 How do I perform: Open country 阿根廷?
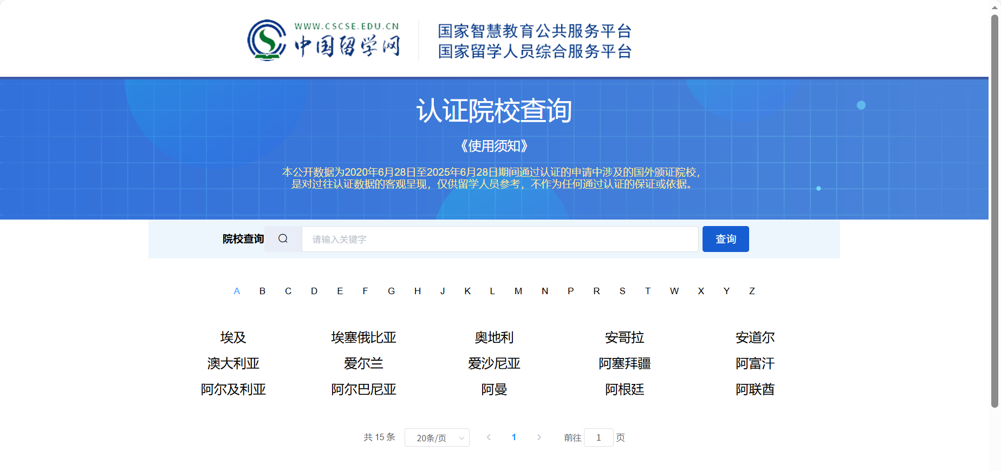[625, 389]
